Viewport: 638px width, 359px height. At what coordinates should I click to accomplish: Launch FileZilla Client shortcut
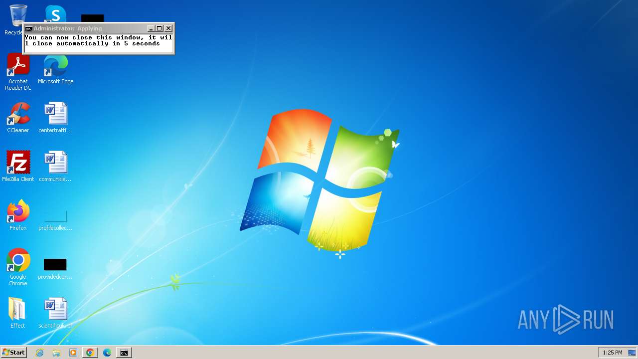pyautogui.click(x=18, y=167)
